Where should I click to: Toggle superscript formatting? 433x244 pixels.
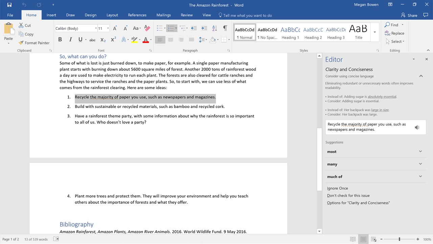click(113, 40)
